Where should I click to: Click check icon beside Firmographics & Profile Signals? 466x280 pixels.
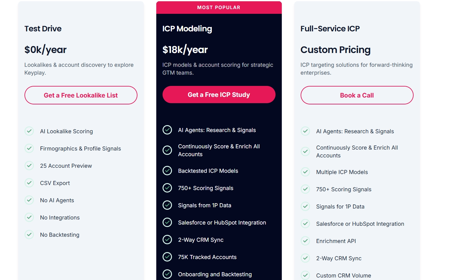29,148
